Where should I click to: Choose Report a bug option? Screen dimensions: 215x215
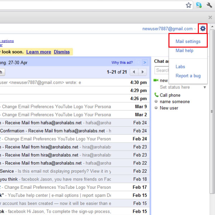tap(188, 76)
